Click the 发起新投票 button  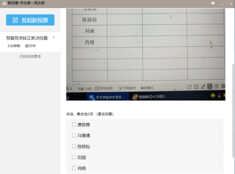[30, 20]
